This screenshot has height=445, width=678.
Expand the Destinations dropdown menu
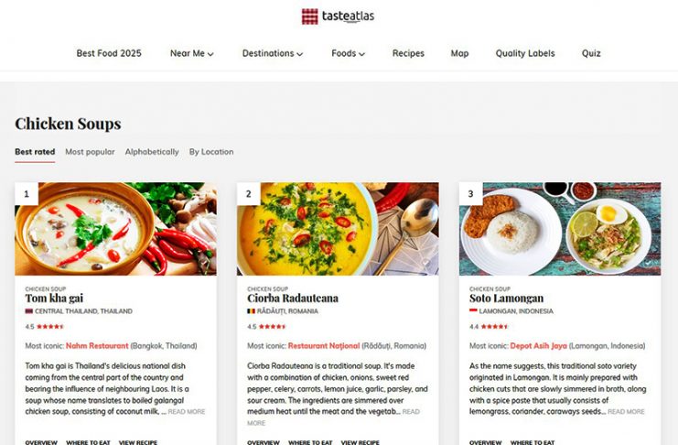273,53
